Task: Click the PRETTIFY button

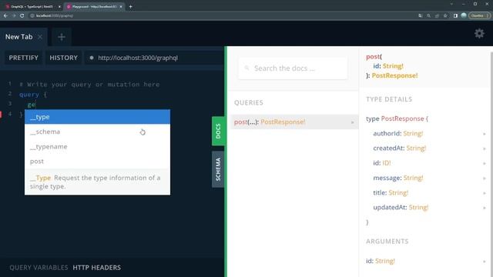Action: [x=24, y=58]
